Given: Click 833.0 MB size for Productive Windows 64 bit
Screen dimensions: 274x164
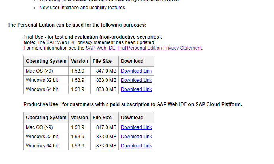Looking at the screenshot, I should tap(106, 146).
